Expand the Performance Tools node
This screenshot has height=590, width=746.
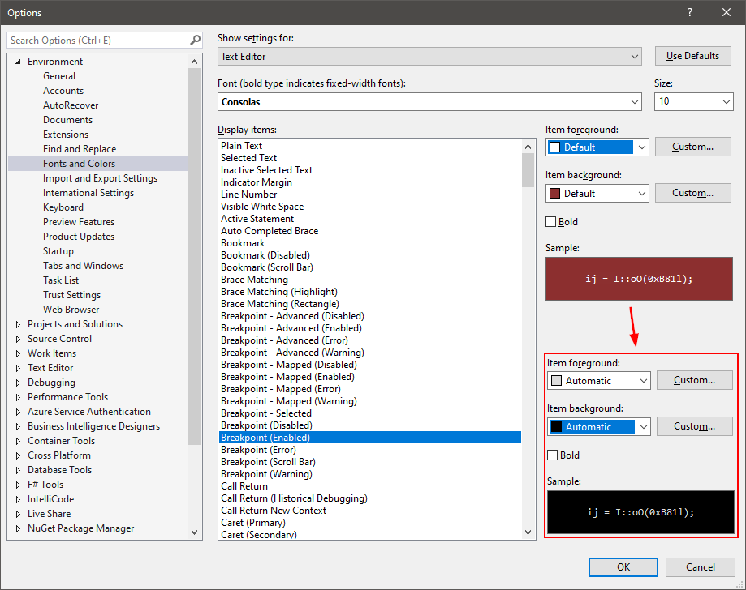(x=18, y=397)
